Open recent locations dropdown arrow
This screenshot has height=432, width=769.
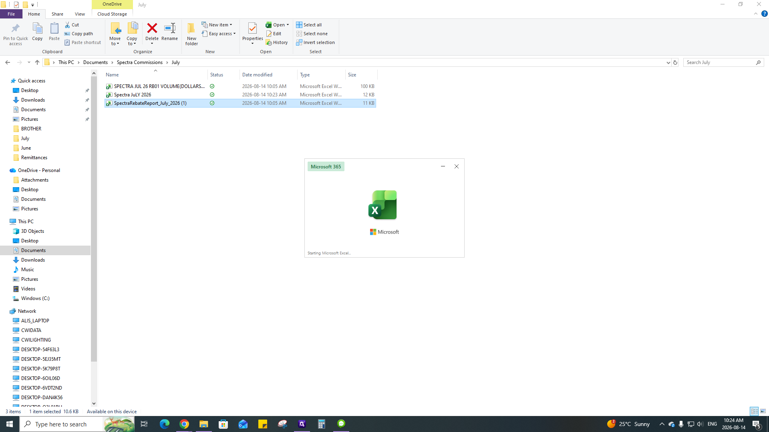[x=29, y=62]
